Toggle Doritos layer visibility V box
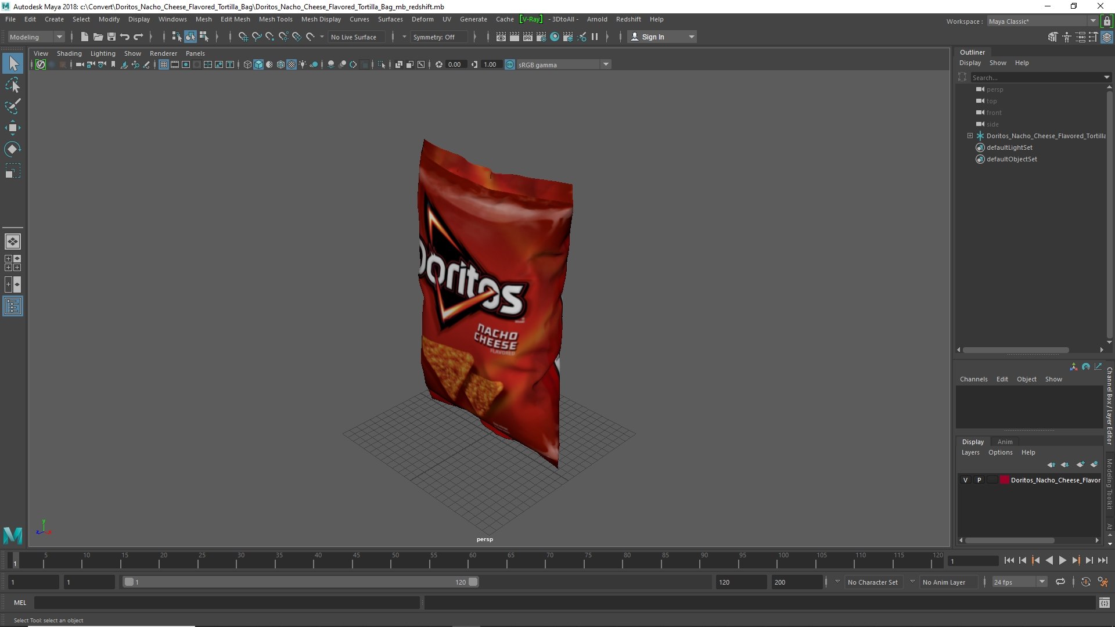Viewport: 1115px width, 627px height. click(965, 480)
